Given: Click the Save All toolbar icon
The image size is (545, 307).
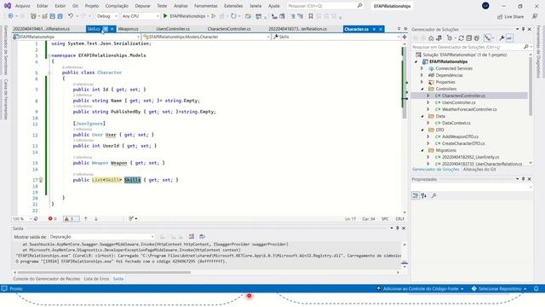Looking at the screenshot, I should (x=60, y=16).
